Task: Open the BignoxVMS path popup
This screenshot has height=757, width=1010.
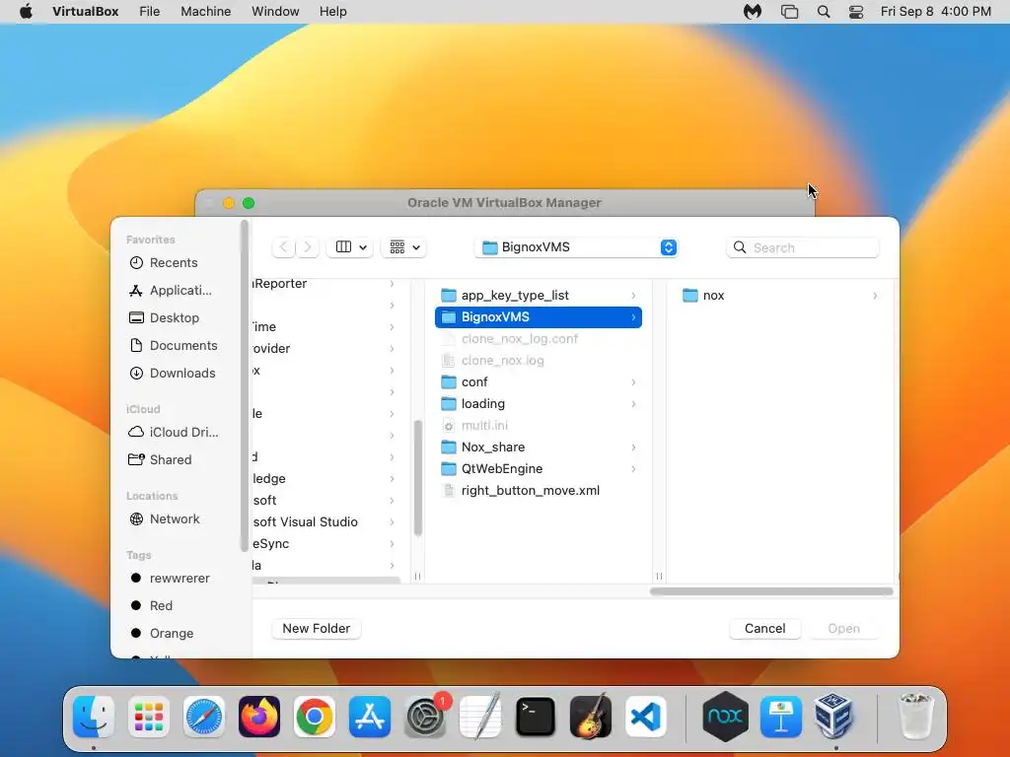Action: [576, 247]
